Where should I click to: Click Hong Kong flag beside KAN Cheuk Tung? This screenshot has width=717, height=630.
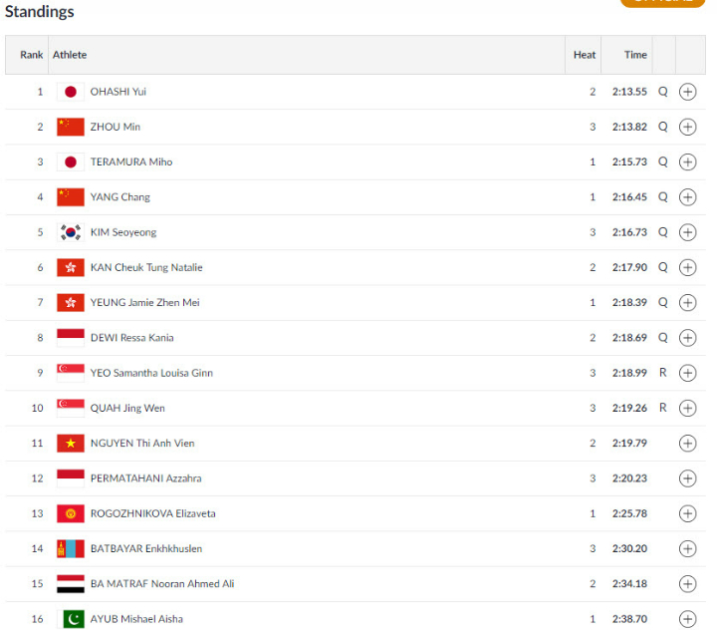click(x=70, y=267)
